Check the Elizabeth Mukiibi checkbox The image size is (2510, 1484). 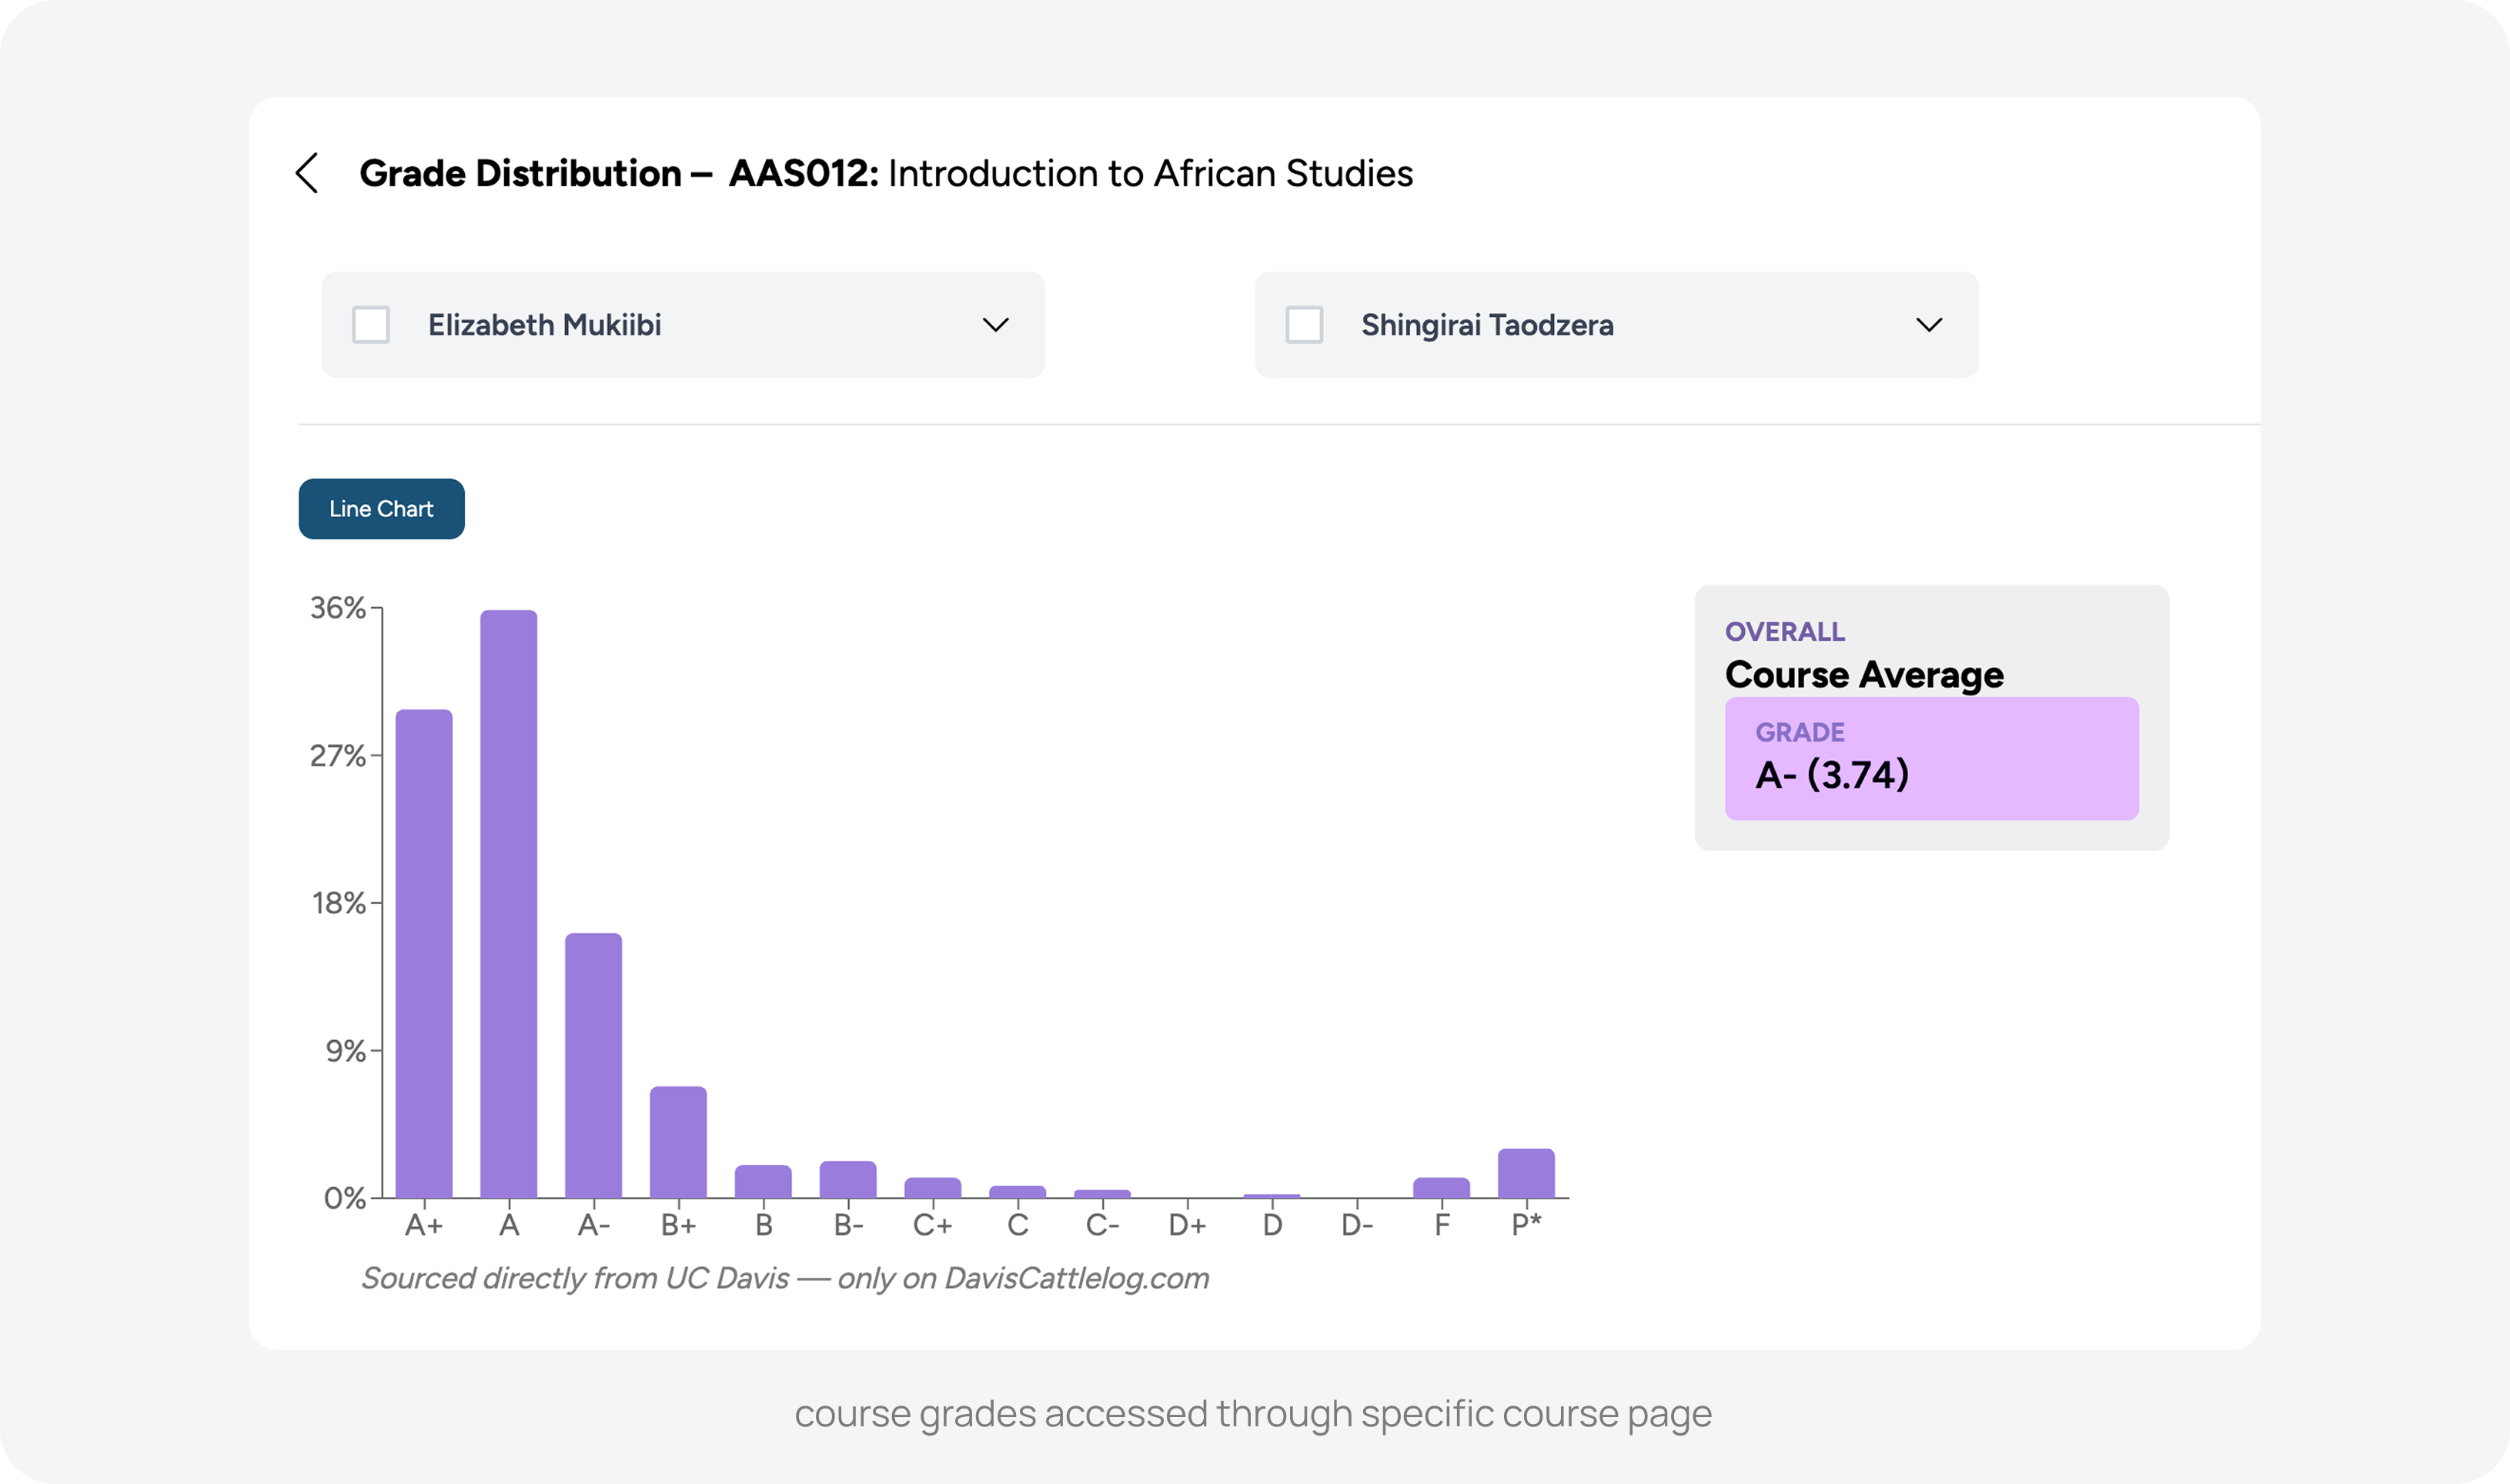click(371, 325)
